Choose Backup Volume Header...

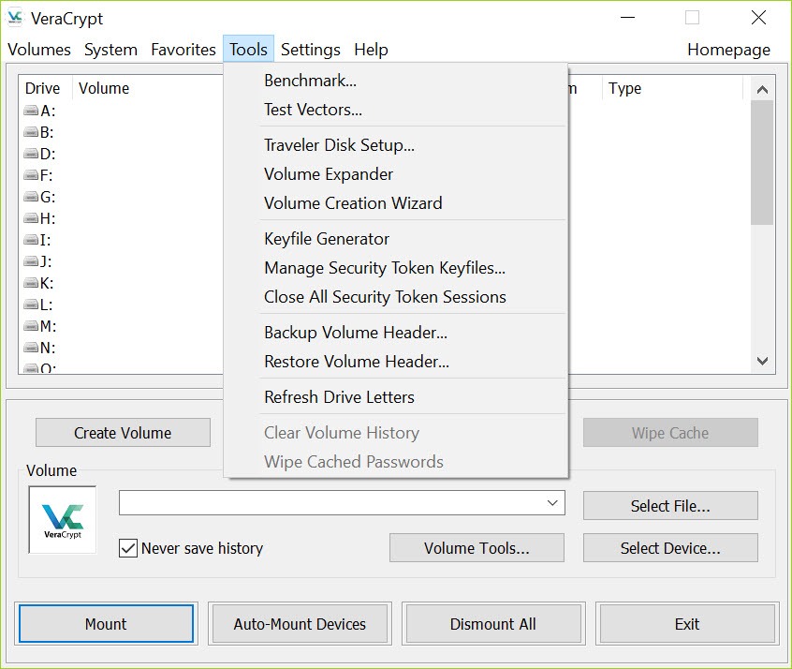tap(395, 333)
